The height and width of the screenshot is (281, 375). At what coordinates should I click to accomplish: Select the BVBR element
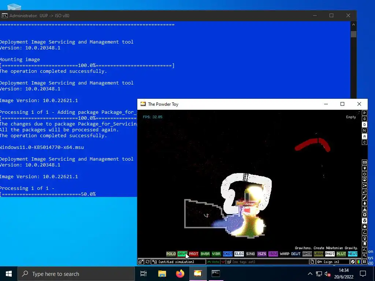[x=205, y=254]
